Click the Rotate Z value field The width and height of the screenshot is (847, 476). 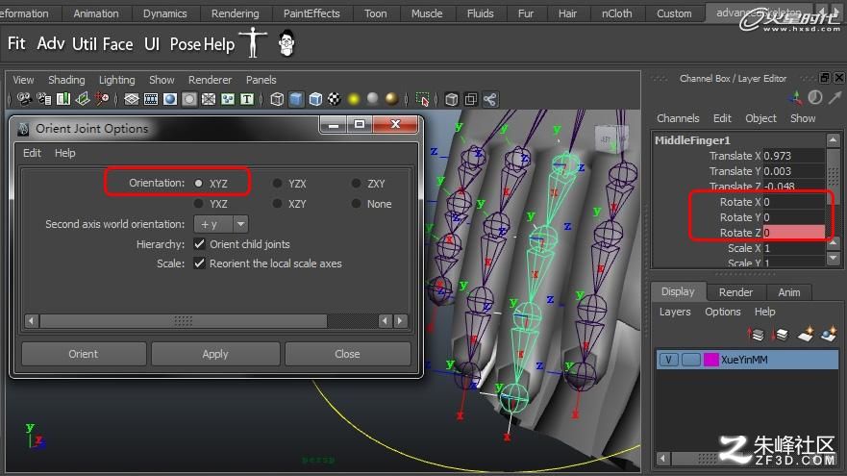(793, 233)
